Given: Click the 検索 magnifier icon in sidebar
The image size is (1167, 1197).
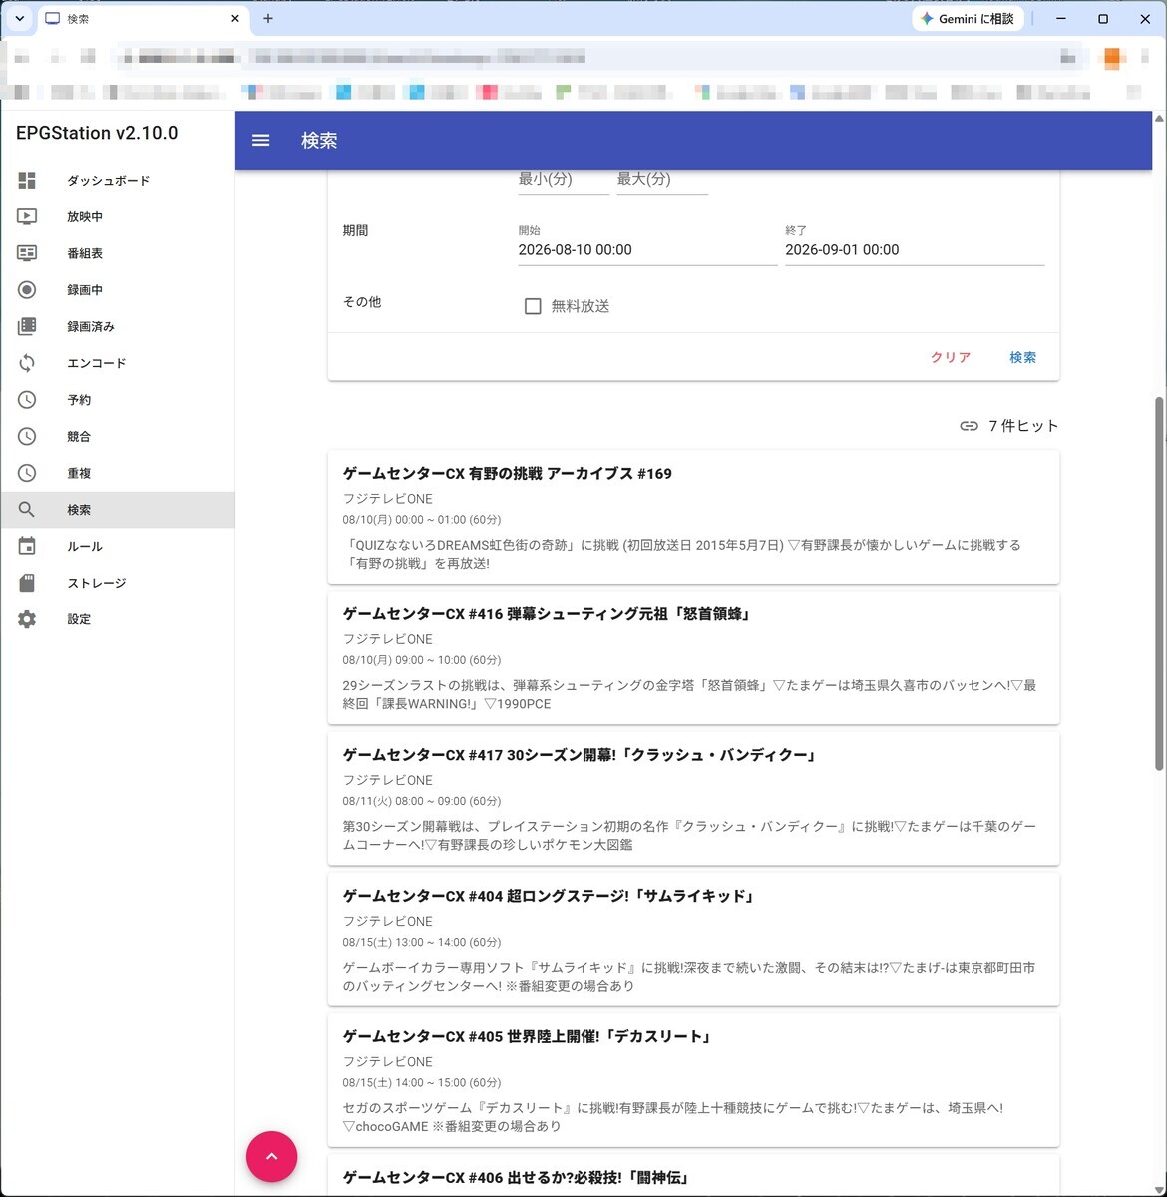Looking at the screenshot, I should 27,510.
